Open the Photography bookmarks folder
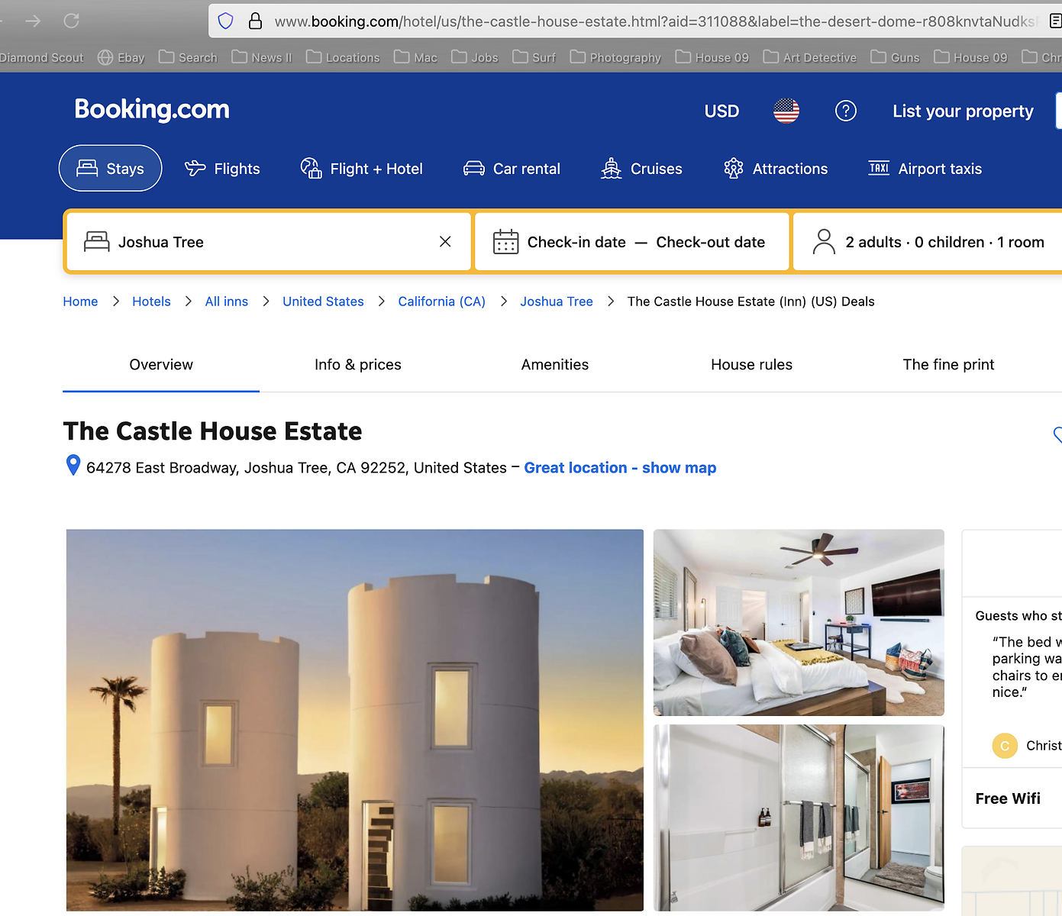 coord(616,57)
